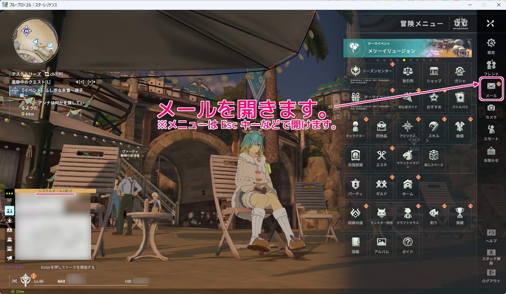Click the ガシャ (Gacha) icon

[460, 74]
